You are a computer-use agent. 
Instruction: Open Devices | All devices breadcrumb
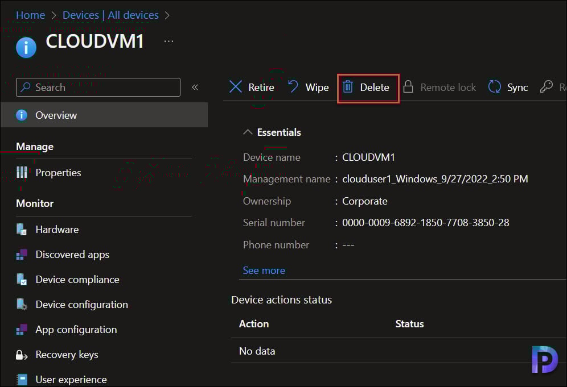pyautogui.click(x=110, y=15)
